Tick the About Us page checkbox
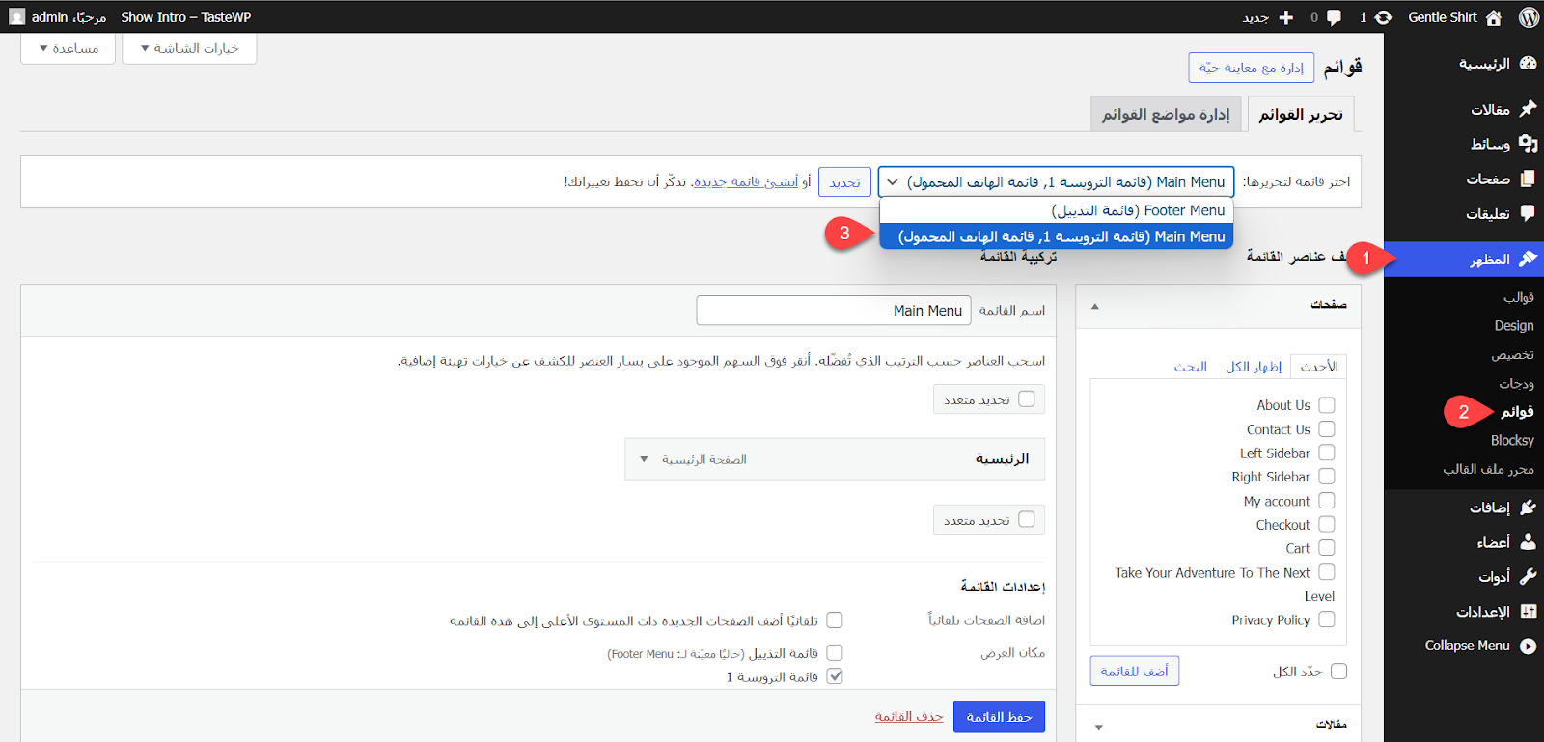Image resolution: width=1544 pixels, height=742 pixels. [x=1327, y=405]
